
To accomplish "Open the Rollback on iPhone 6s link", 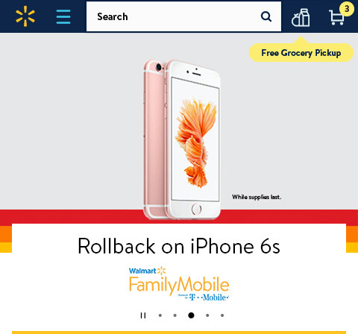I will click(x=179, y=246).
